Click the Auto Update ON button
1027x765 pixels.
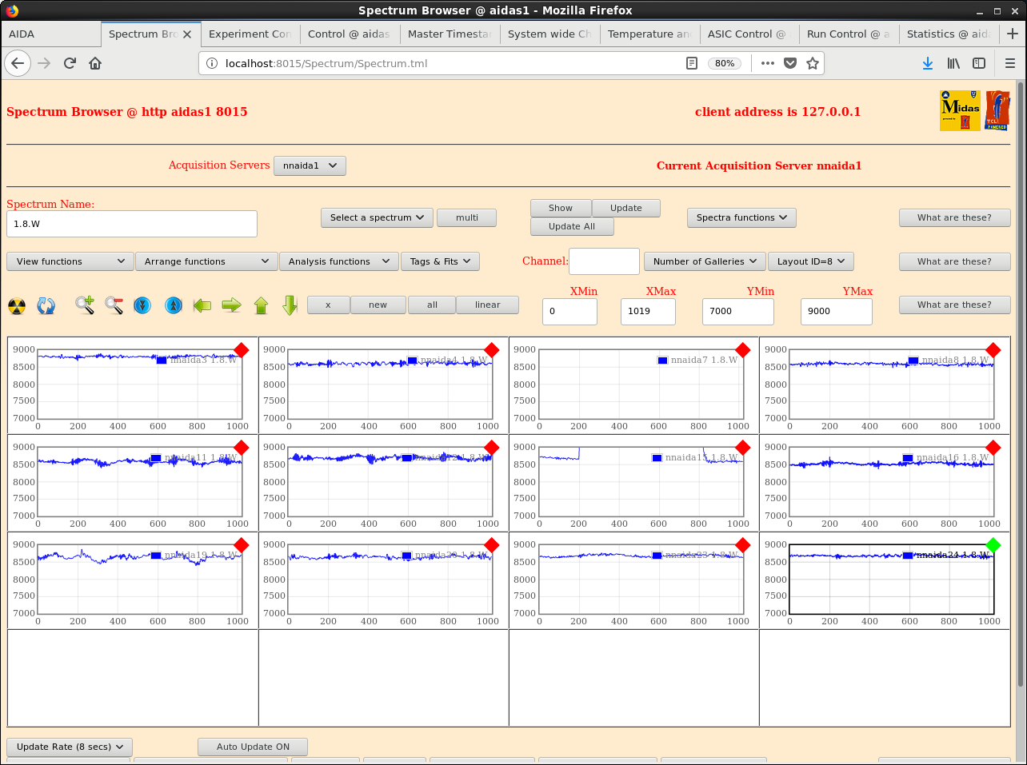pos(253,747)
